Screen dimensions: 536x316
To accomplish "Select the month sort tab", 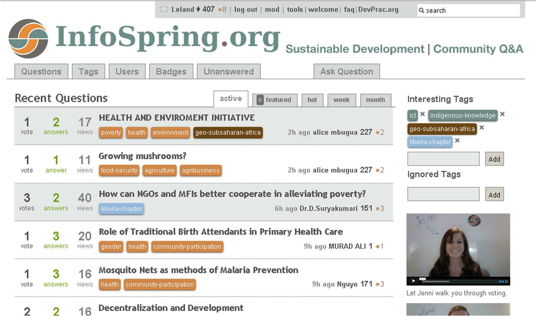I will [375, 100].
